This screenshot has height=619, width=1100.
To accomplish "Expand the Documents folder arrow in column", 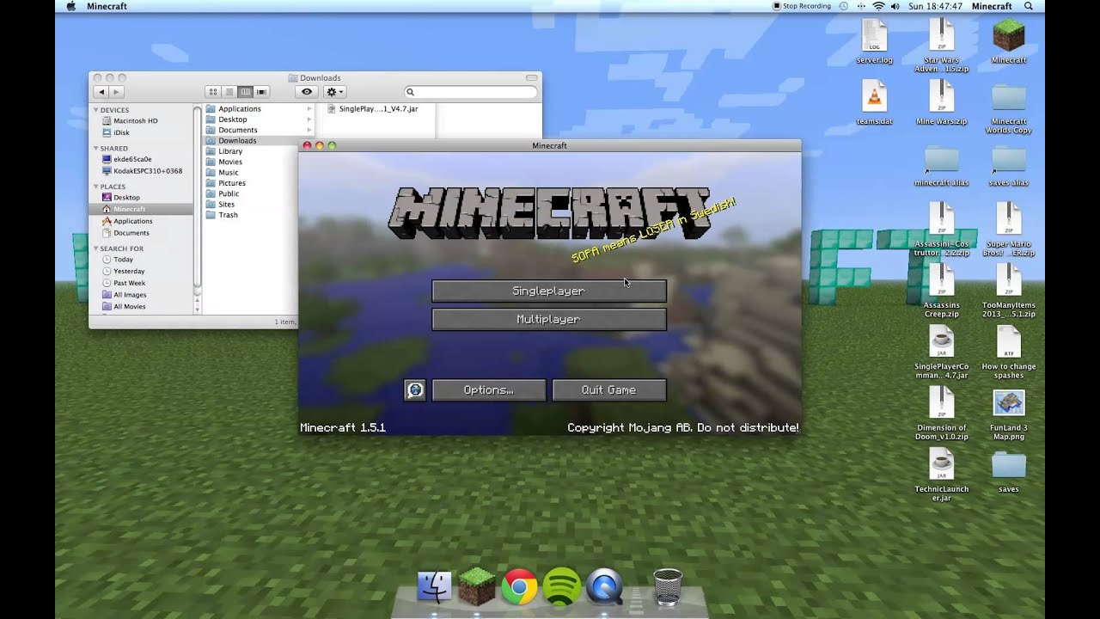I will coord(309,130).
